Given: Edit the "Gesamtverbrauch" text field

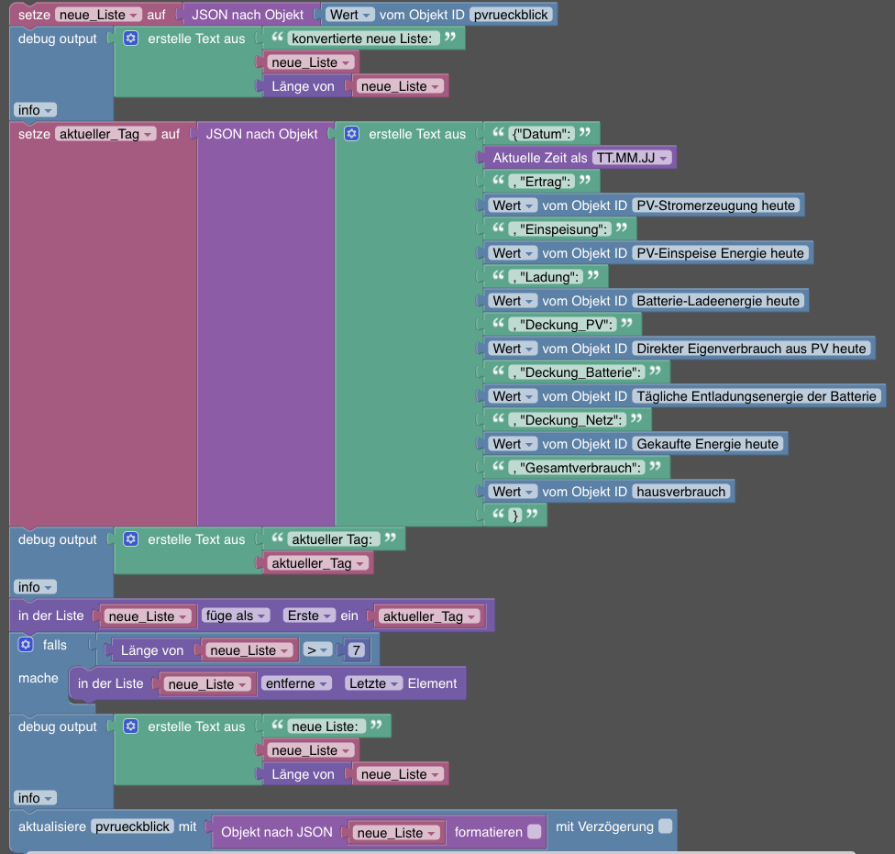Looking at the screenshot, I should [x=577, y=468].
